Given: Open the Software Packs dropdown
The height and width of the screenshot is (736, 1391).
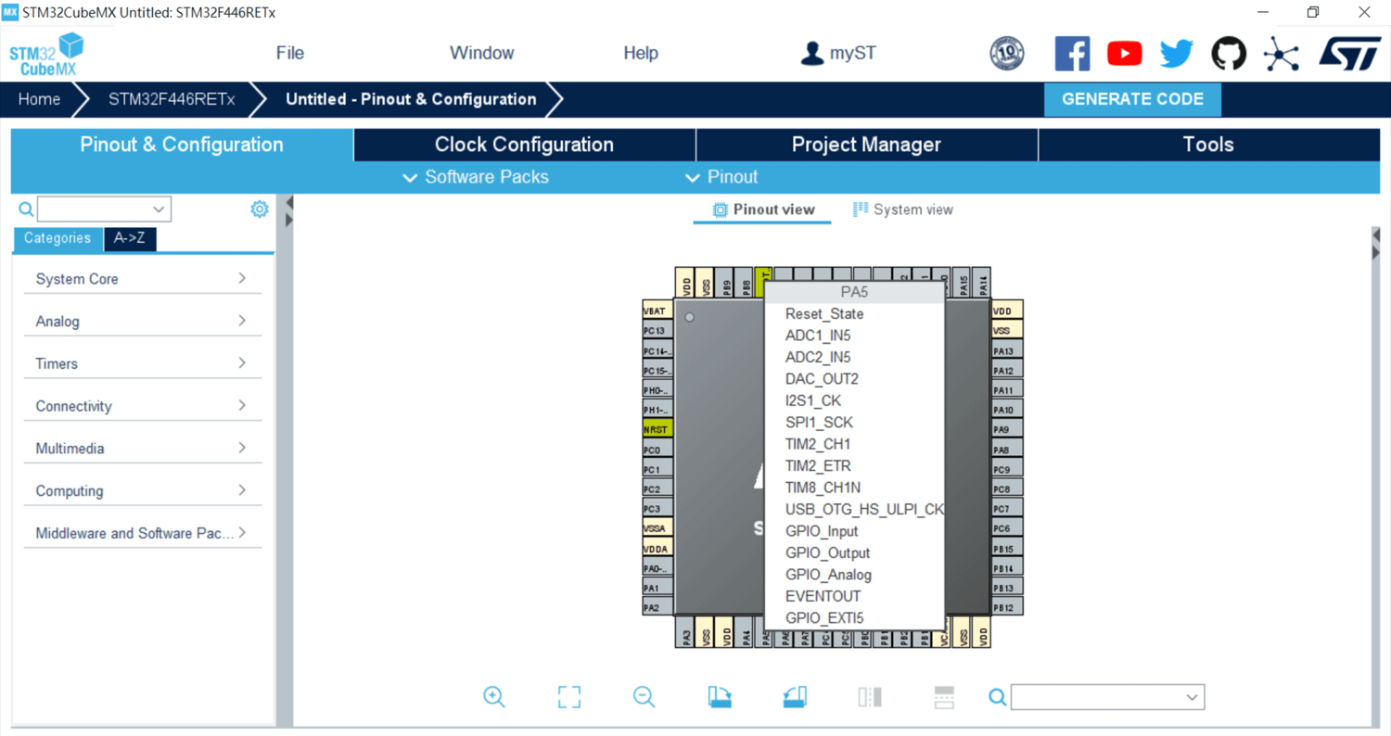Looking at the screenshot, I should (x=476, y=177).
